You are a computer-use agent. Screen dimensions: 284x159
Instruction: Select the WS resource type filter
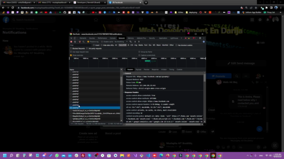154,45
